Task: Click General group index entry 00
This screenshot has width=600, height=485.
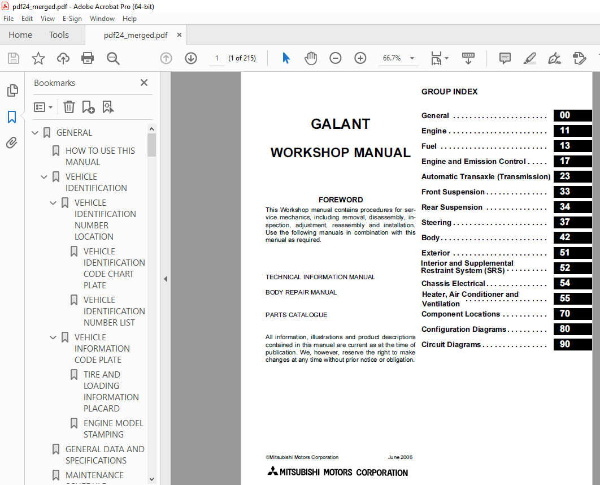Action: pos(506,115)
